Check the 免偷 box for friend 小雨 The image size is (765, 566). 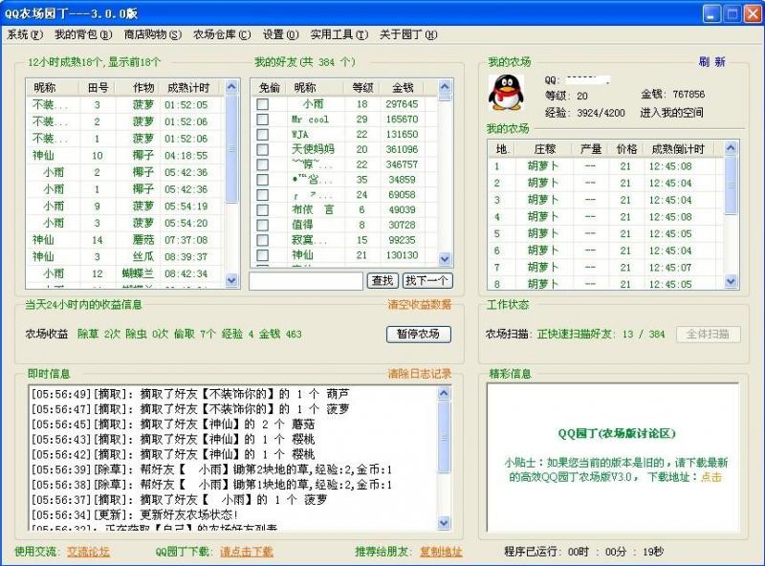[262, 104]
